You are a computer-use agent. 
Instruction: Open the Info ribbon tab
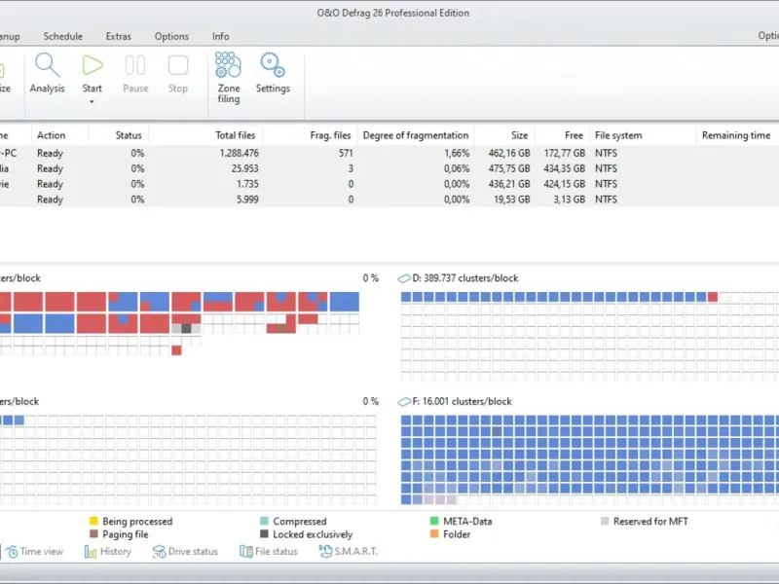pos(221,36)
